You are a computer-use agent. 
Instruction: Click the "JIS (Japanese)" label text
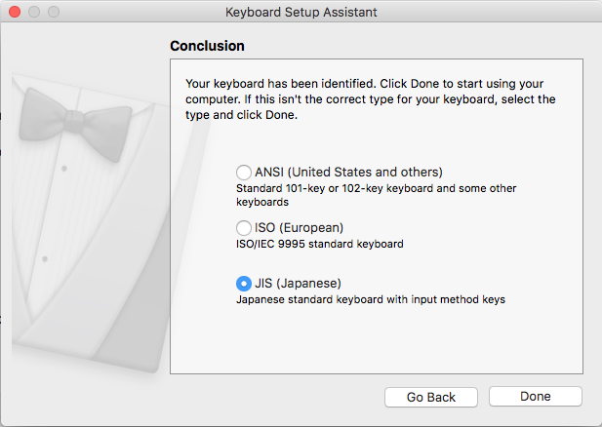click(x=298, y=284)
